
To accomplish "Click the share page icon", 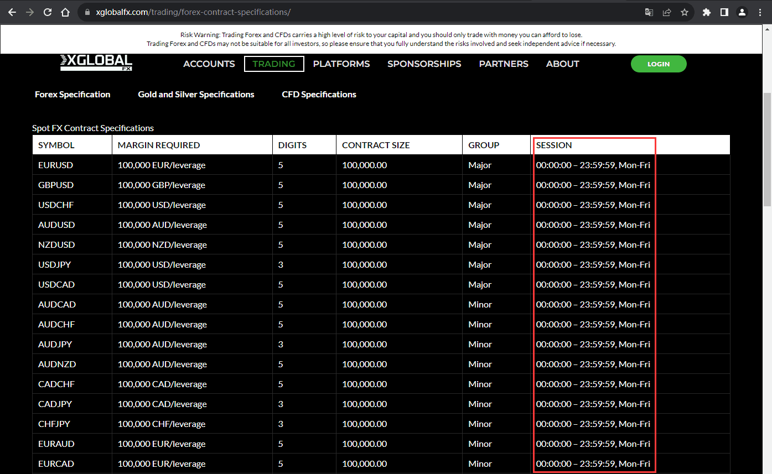I will tap(667, 12).
